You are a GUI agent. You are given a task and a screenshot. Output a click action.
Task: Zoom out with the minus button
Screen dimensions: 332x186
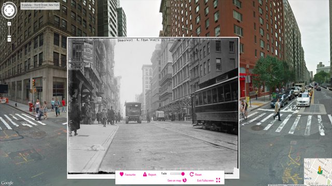(x=9, y=40)
